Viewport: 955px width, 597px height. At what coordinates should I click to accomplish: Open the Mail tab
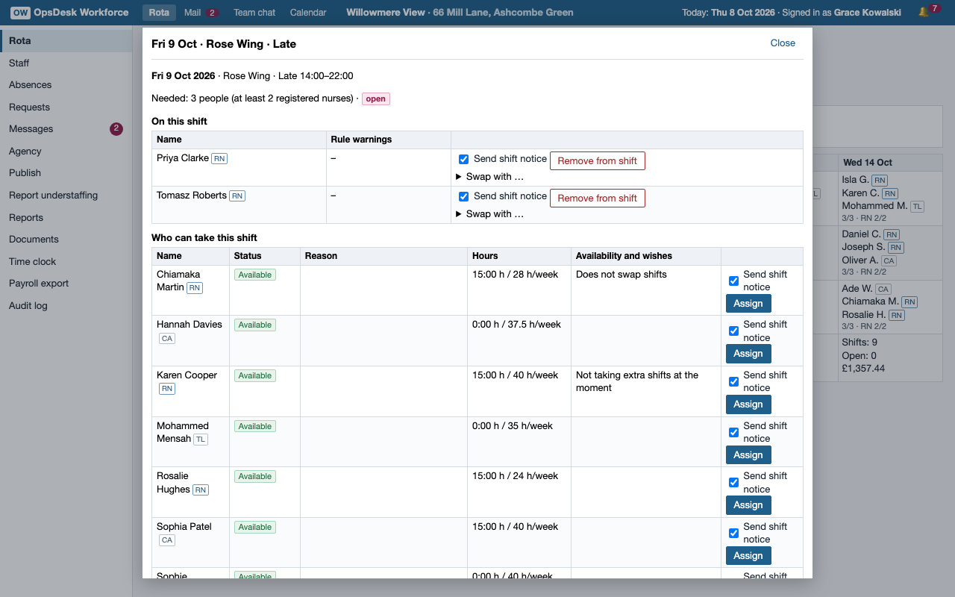click(x=201, y=12)
